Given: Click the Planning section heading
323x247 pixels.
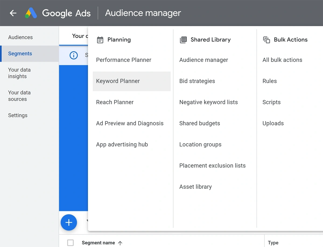Looking at the screenshot, I should pyautogui.click(x=119, y=40).
